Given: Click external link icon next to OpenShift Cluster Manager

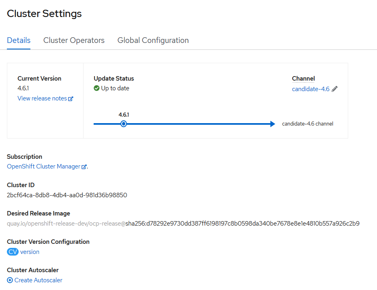Looking at the screenshot, I should click(x=84, y=166).
